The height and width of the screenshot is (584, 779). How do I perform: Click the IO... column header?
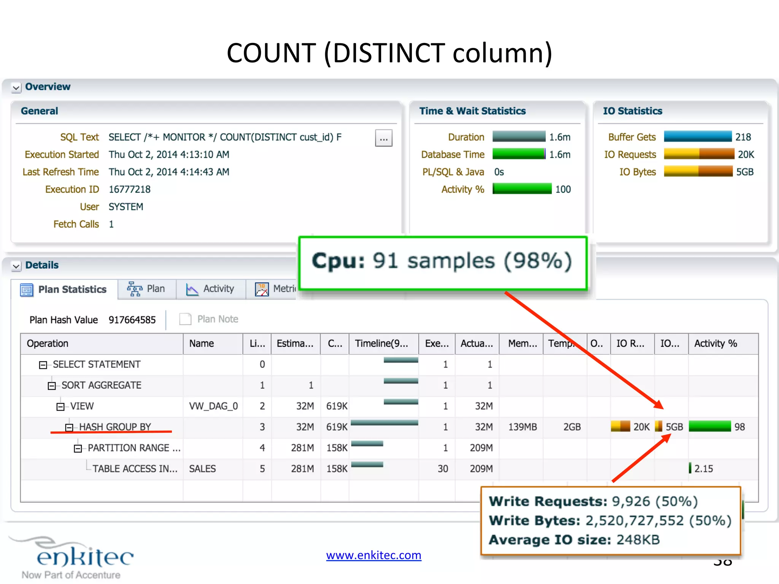pos(671,344)
